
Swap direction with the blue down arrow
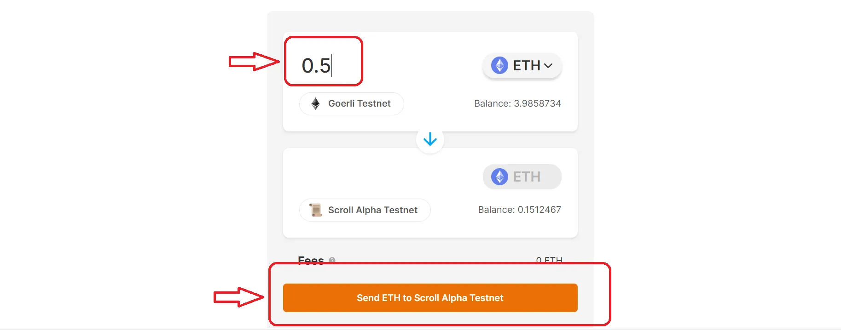click(430, 139)
